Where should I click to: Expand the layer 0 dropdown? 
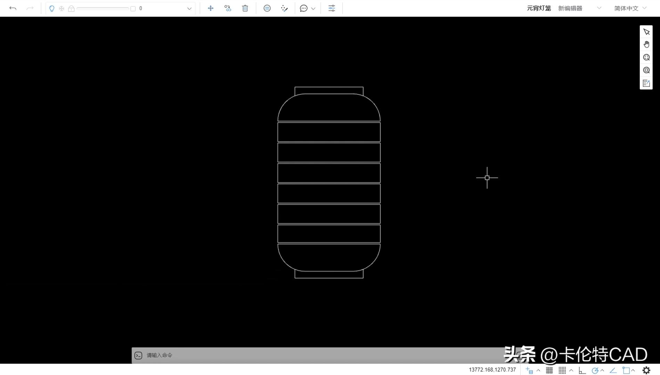coord(189,8)
